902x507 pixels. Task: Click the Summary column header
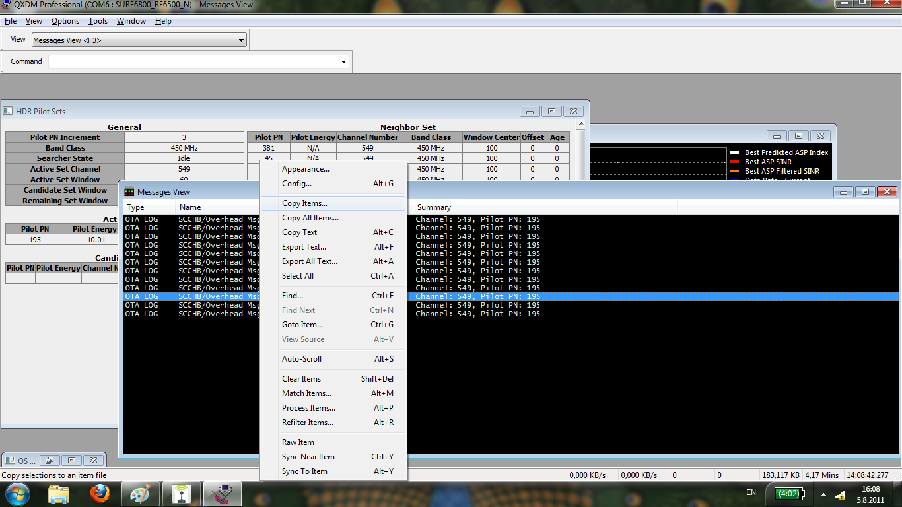coord(545,207)
